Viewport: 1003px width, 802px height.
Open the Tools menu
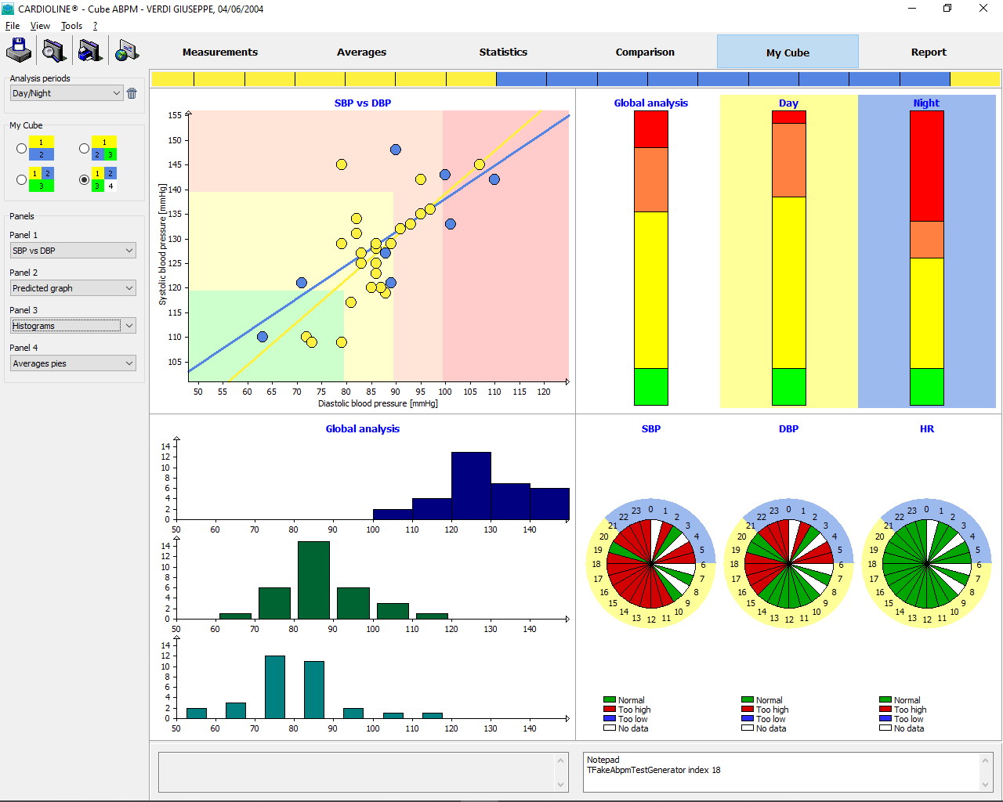tap(71, 26)
